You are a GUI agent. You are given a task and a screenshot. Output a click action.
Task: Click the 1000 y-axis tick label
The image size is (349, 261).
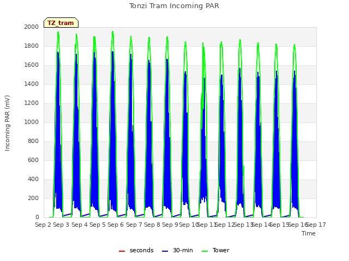(32, 122)
